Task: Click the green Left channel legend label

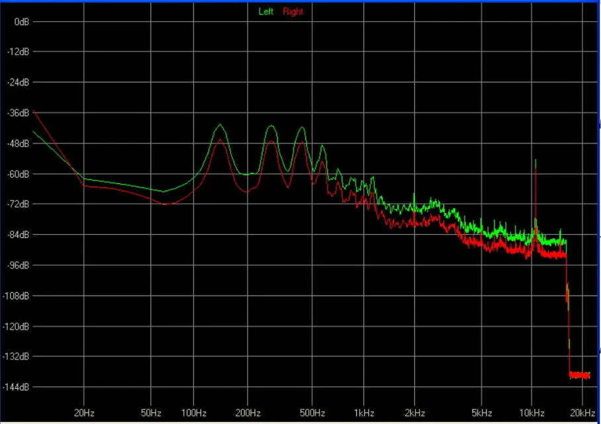Action: tap(266, 11)
